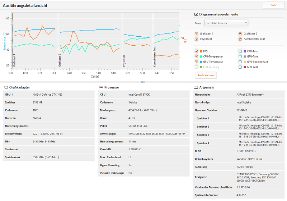Click the Info button
This screenshot has width=287, height=201.
(274, 5)
